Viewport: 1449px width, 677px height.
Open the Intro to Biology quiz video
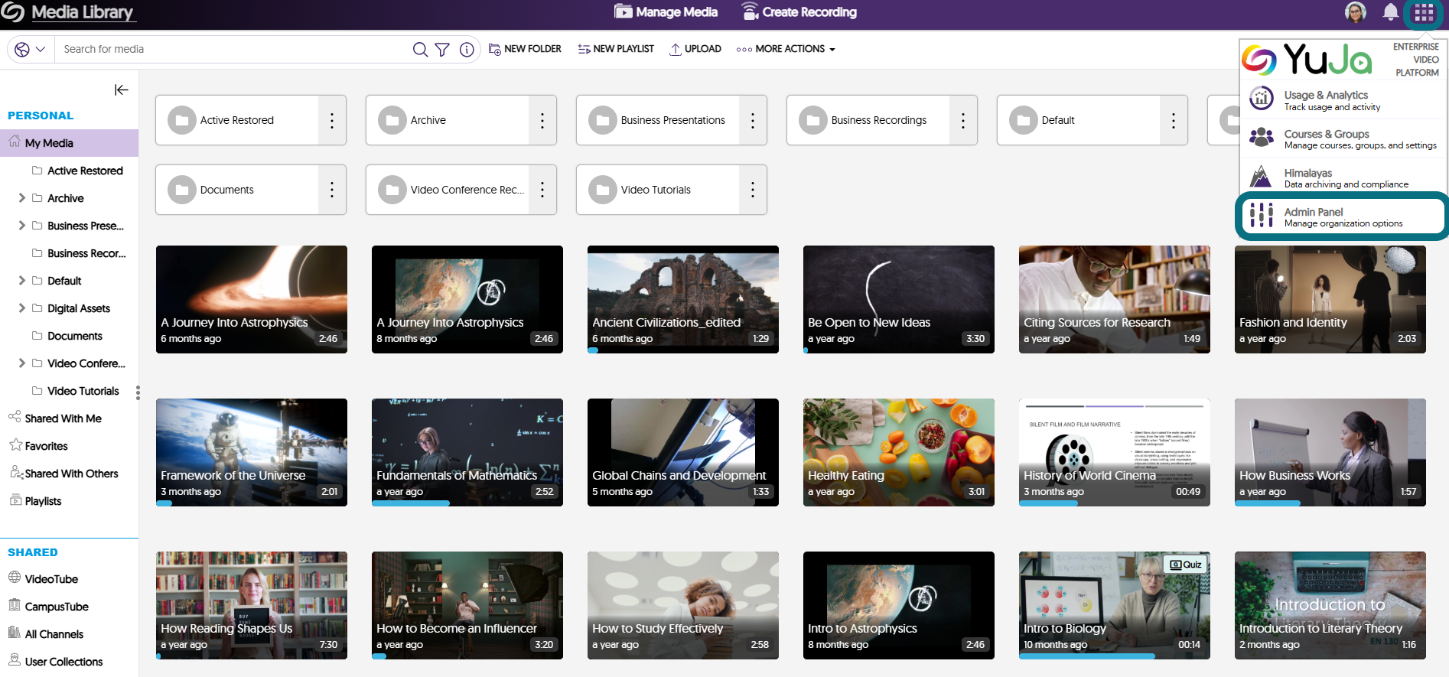pyautogui.click(x=1115, y=605)
